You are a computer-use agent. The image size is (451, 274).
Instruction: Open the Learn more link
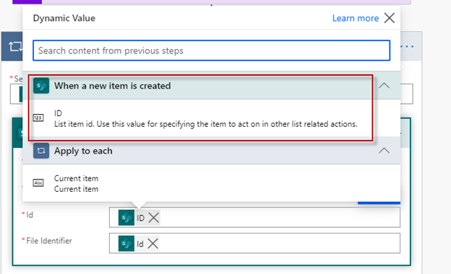(x=355, y=18)
